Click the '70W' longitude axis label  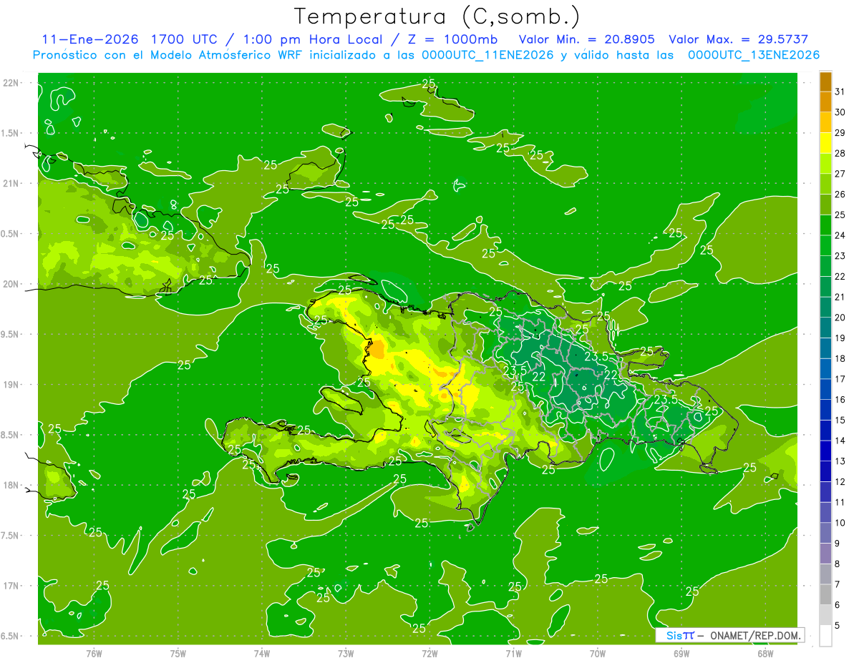click(598, 653)
